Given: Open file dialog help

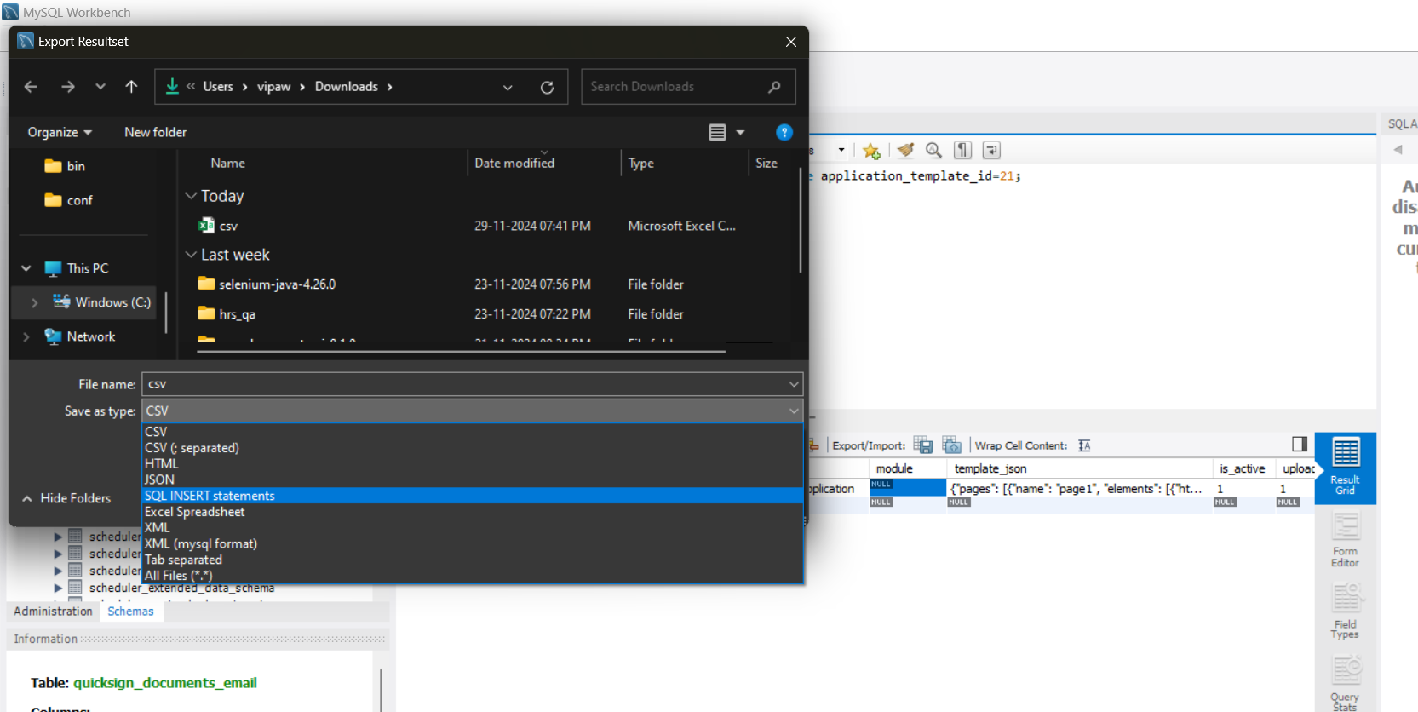Looking at the screenshot, I should coord(784,132).
